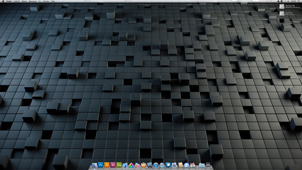Open the Archief menu
Viewport: 302px width, 170px height.
(x=17, y=1)
